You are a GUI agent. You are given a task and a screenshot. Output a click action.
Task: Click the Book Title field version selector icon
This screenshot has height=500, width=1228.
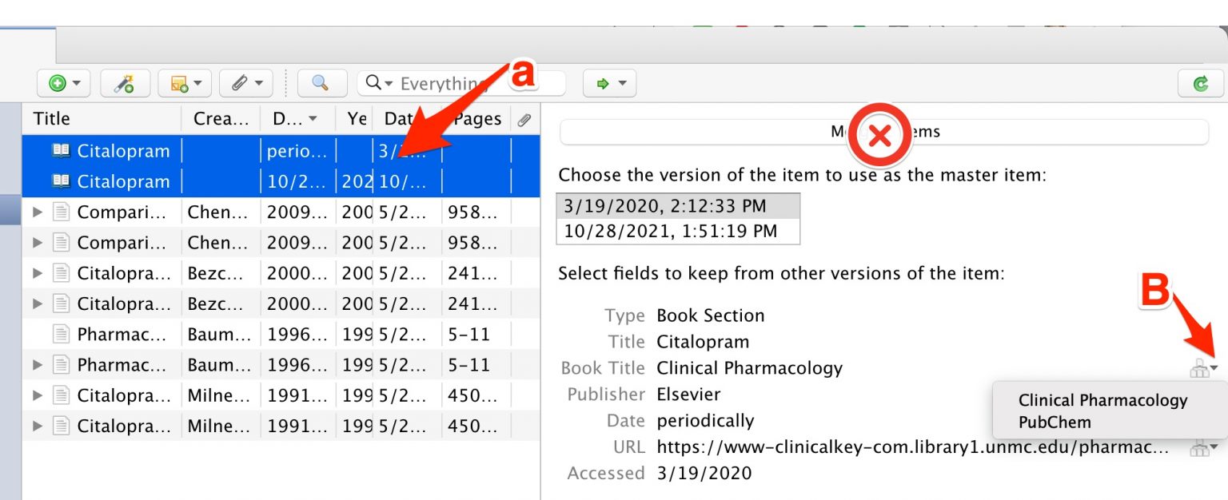1200,368
